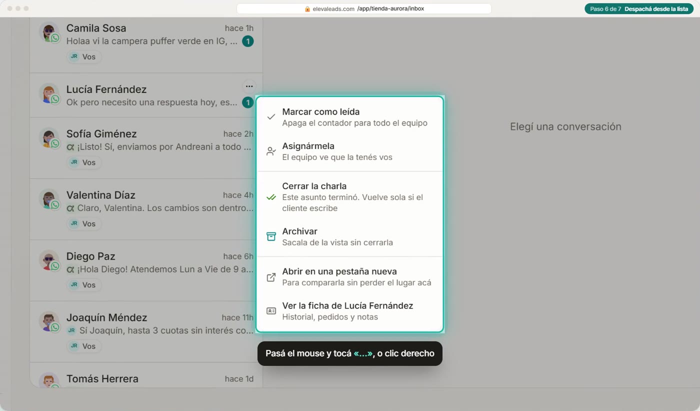Click the checkmark icon beside Marcar como leída
Image resolution: width=700 pixels, height=411 pixels.
[x=271, y=117]
